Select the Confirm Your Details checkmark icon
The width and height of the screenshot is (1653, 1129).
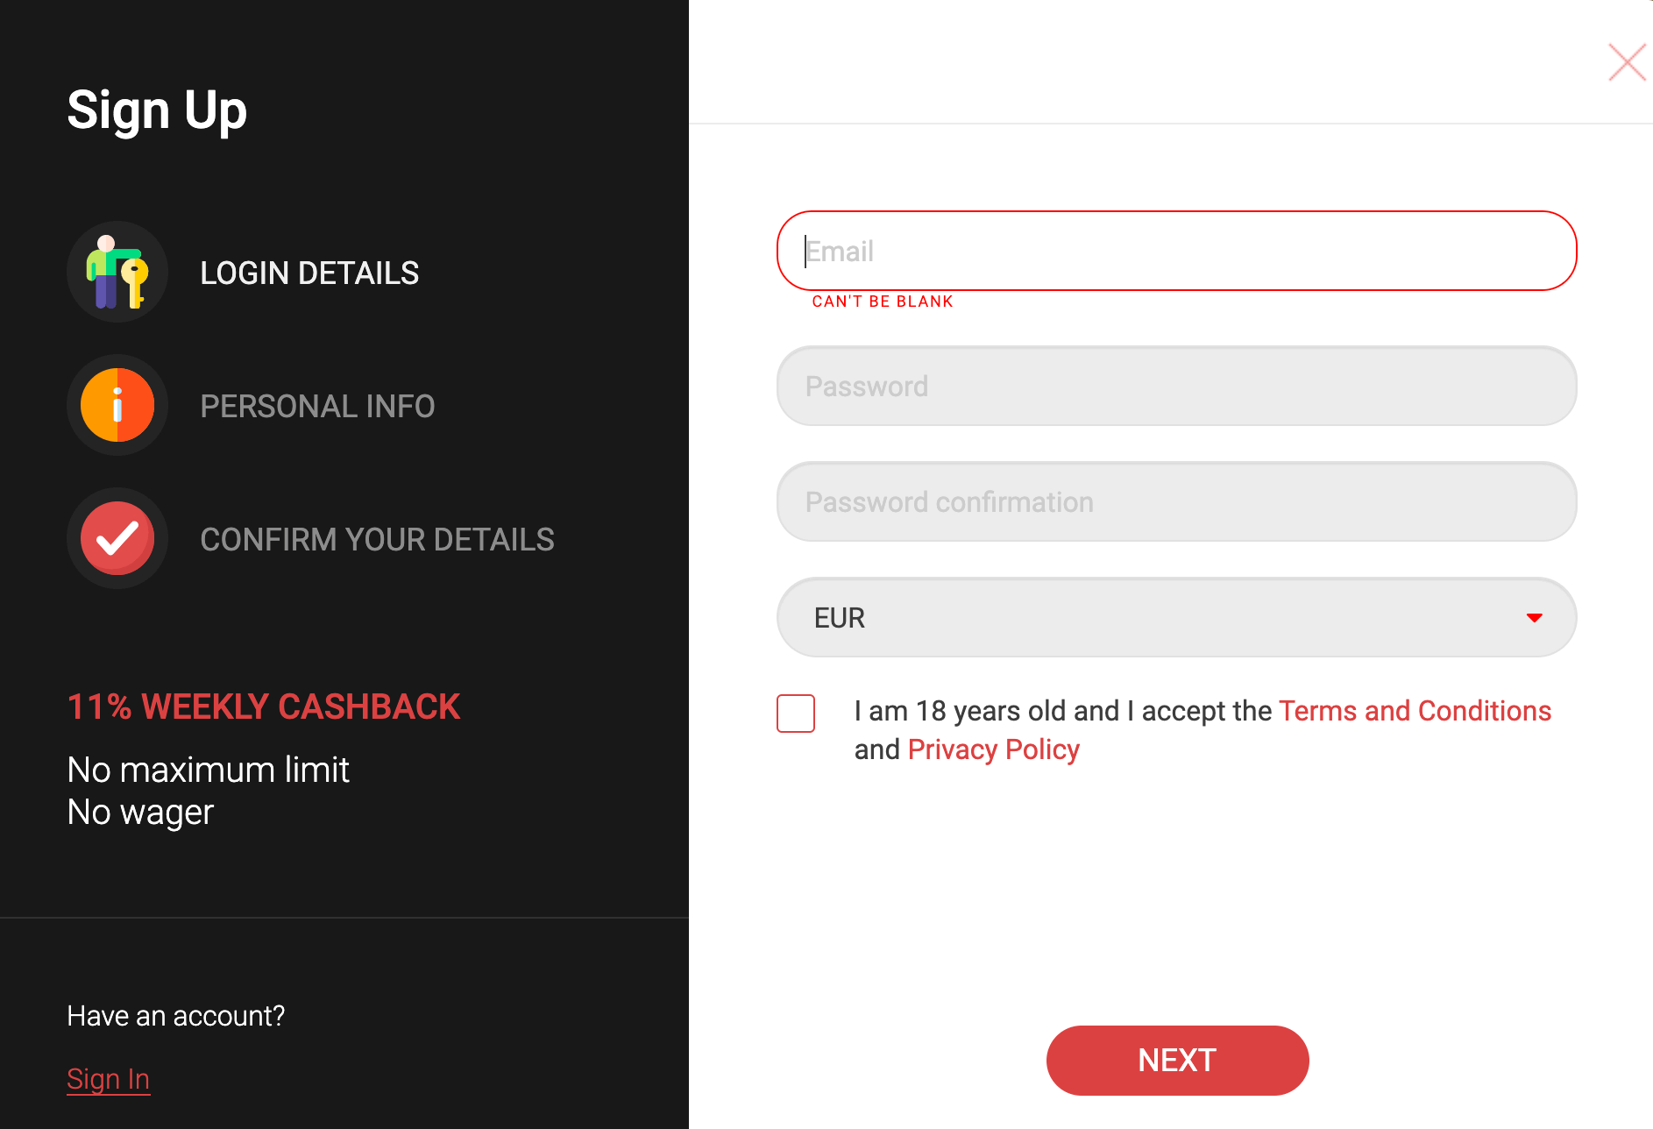click(x=117, y=538)
